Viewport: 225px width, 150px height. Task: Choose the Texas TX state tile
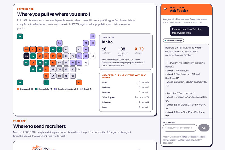[x=46, y=82]
